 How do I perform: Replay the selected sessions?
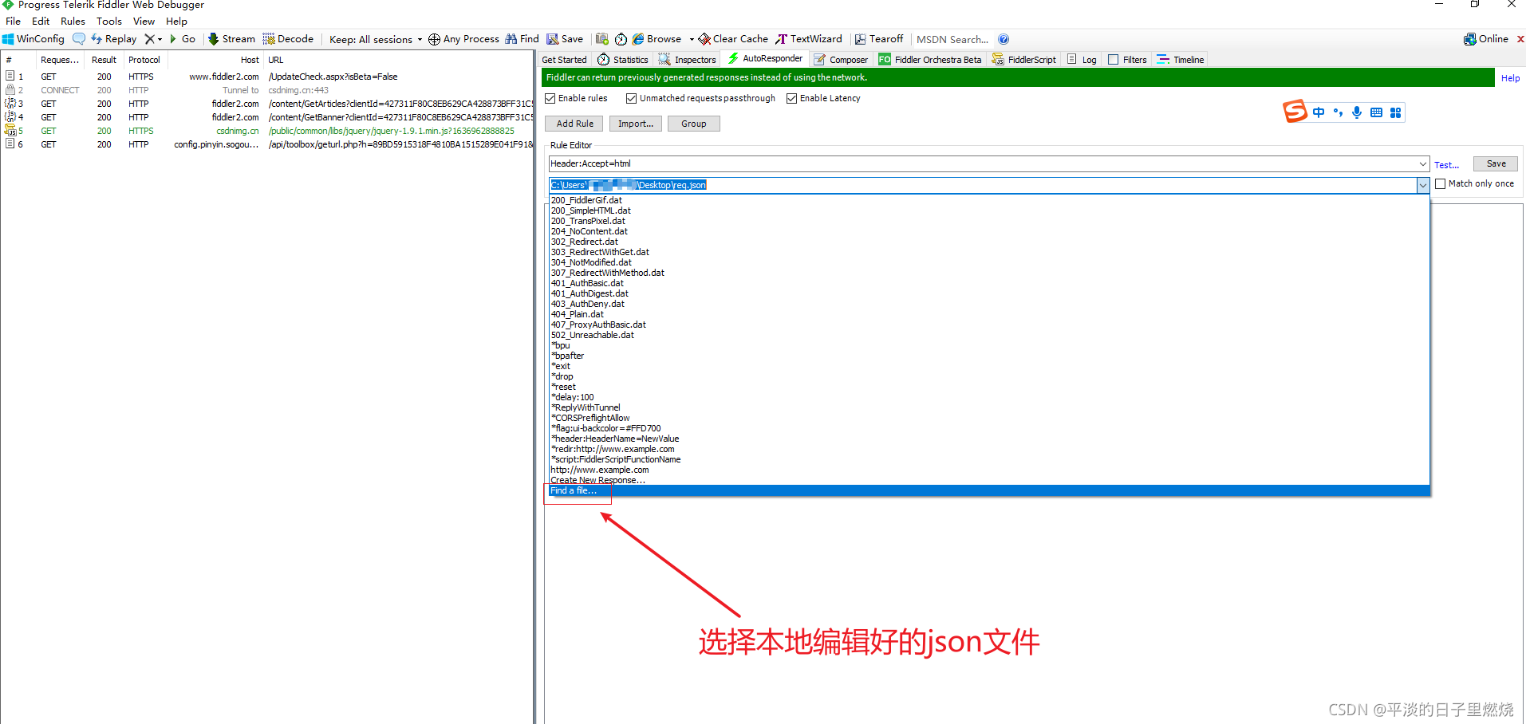tap(114, 39)
